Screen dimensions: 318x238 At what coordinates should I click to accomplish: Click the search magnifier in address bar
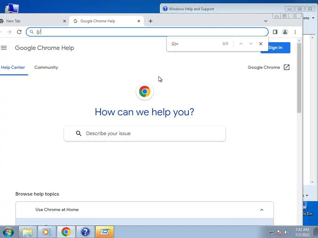tap(32, 32)
